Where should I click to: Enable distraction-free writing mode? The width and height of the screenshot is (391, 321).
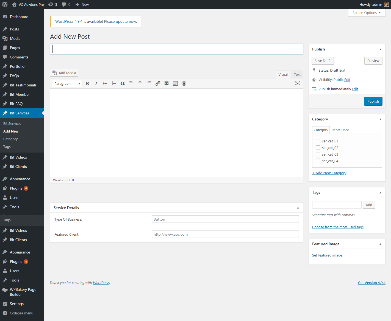(x=297, y=83)
